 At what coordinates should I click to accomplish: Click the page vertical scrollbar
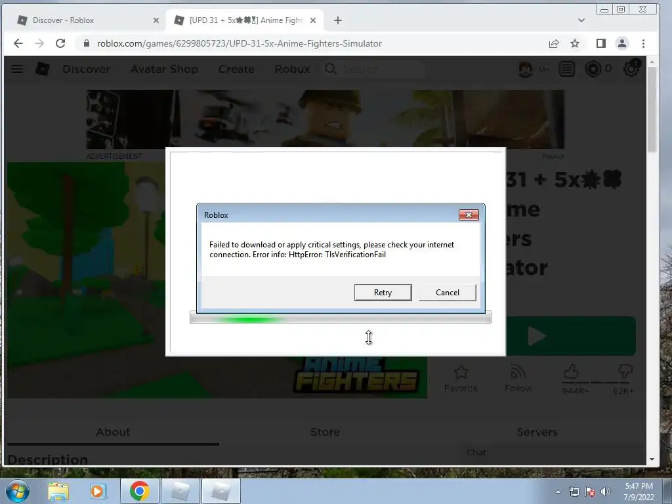pyautogui.click(x=652, y=110)
